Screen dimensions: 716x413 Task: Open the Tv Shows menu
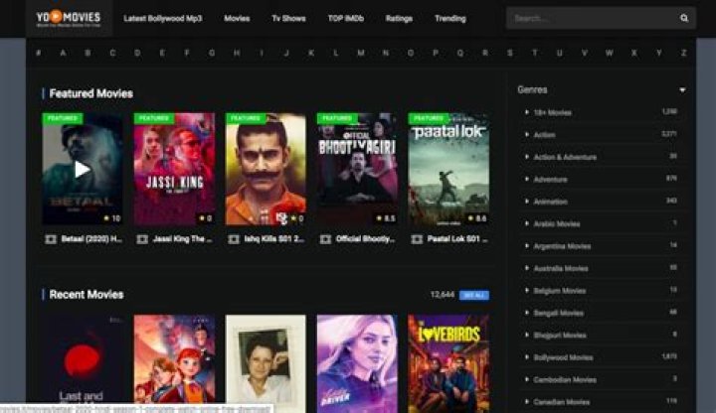288,18
